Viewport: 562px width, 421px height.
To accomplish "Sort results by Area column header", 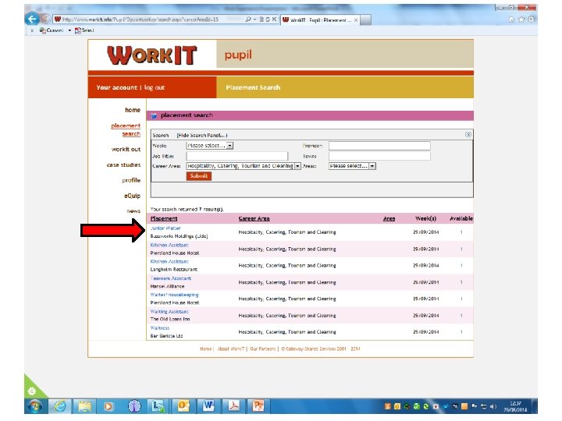I will (389, 218).
